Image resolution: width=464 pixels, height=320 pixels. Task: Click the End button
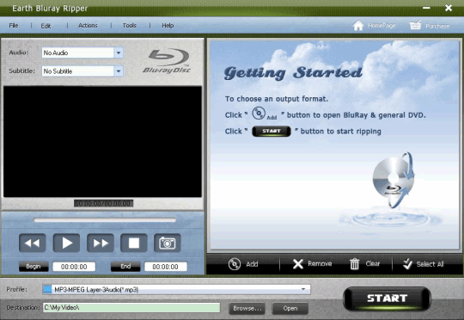pos(125,267)
